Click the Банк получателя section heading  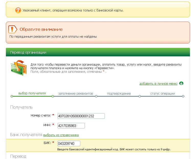[x=26, y=135]
